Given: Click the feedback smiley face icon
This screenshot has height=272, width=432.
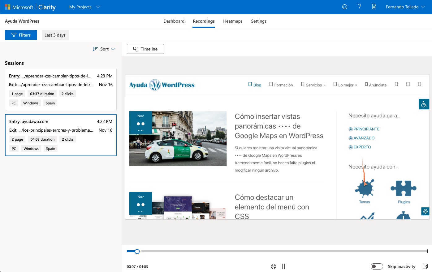Looking at the screenshot, I should coord(345,7).
